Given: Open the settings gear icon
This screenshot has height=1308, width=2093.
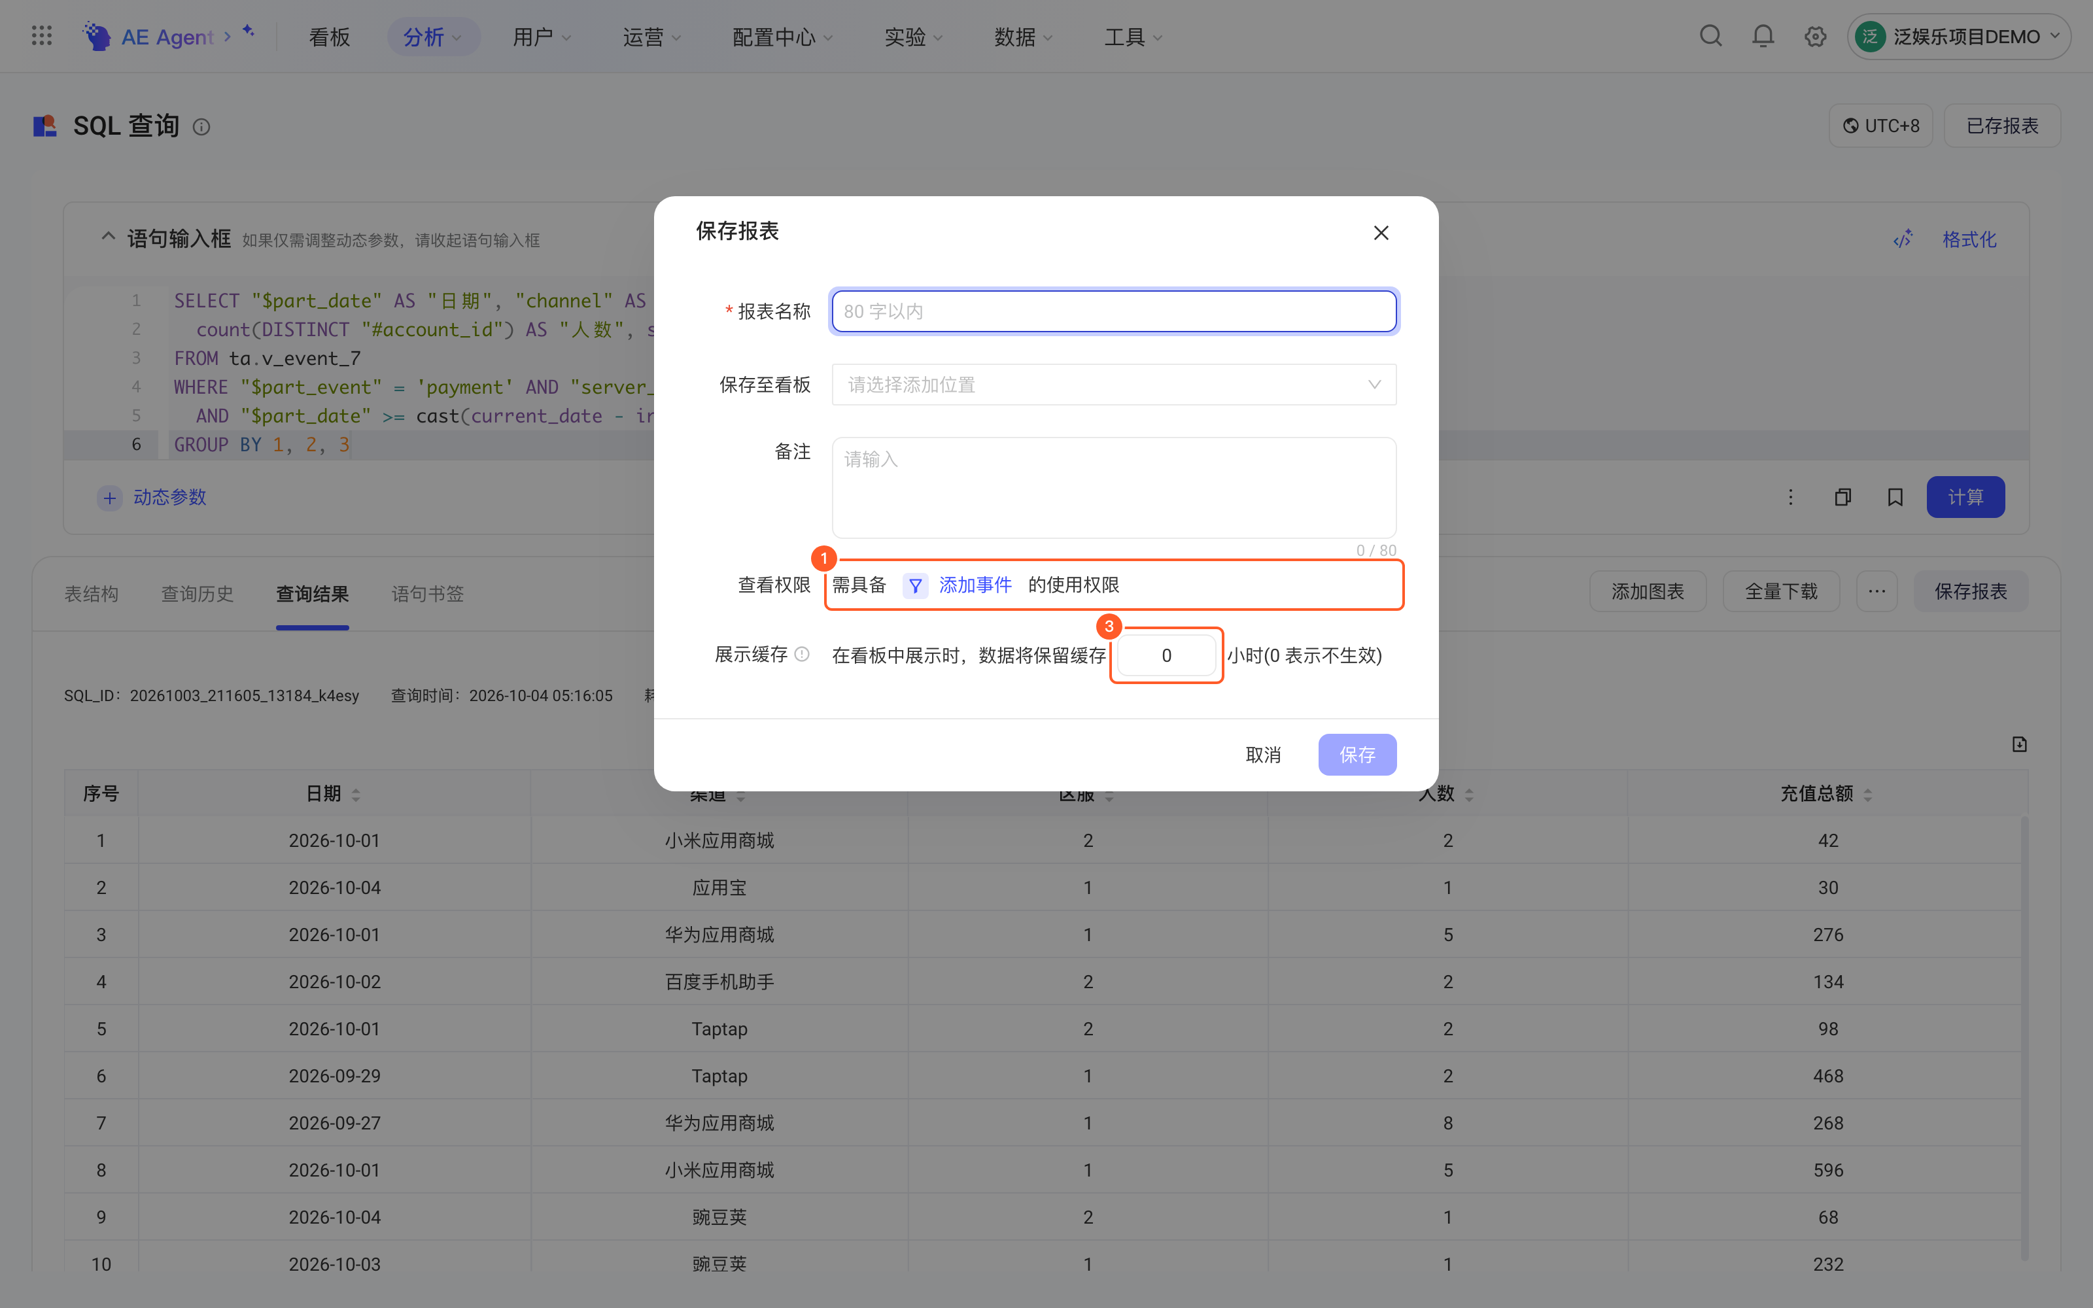Looking at the screenshot, I should (x=1816, y=37).
